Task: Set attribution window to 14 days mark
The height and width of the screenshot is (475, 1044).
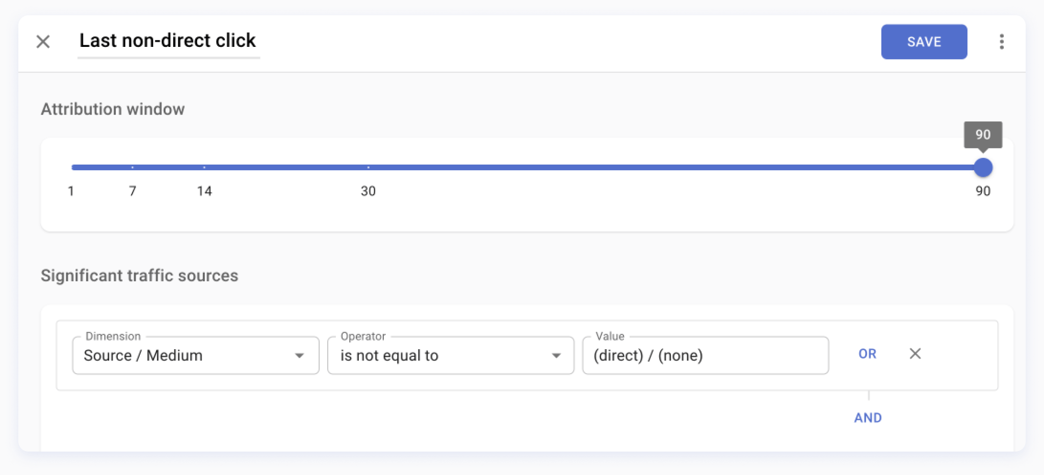Action: coord(204,167)
